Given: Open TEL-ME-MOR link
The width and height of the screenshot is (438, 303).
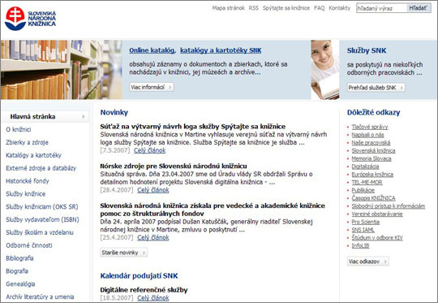Looking at the screenshot, I should [367, 183].
